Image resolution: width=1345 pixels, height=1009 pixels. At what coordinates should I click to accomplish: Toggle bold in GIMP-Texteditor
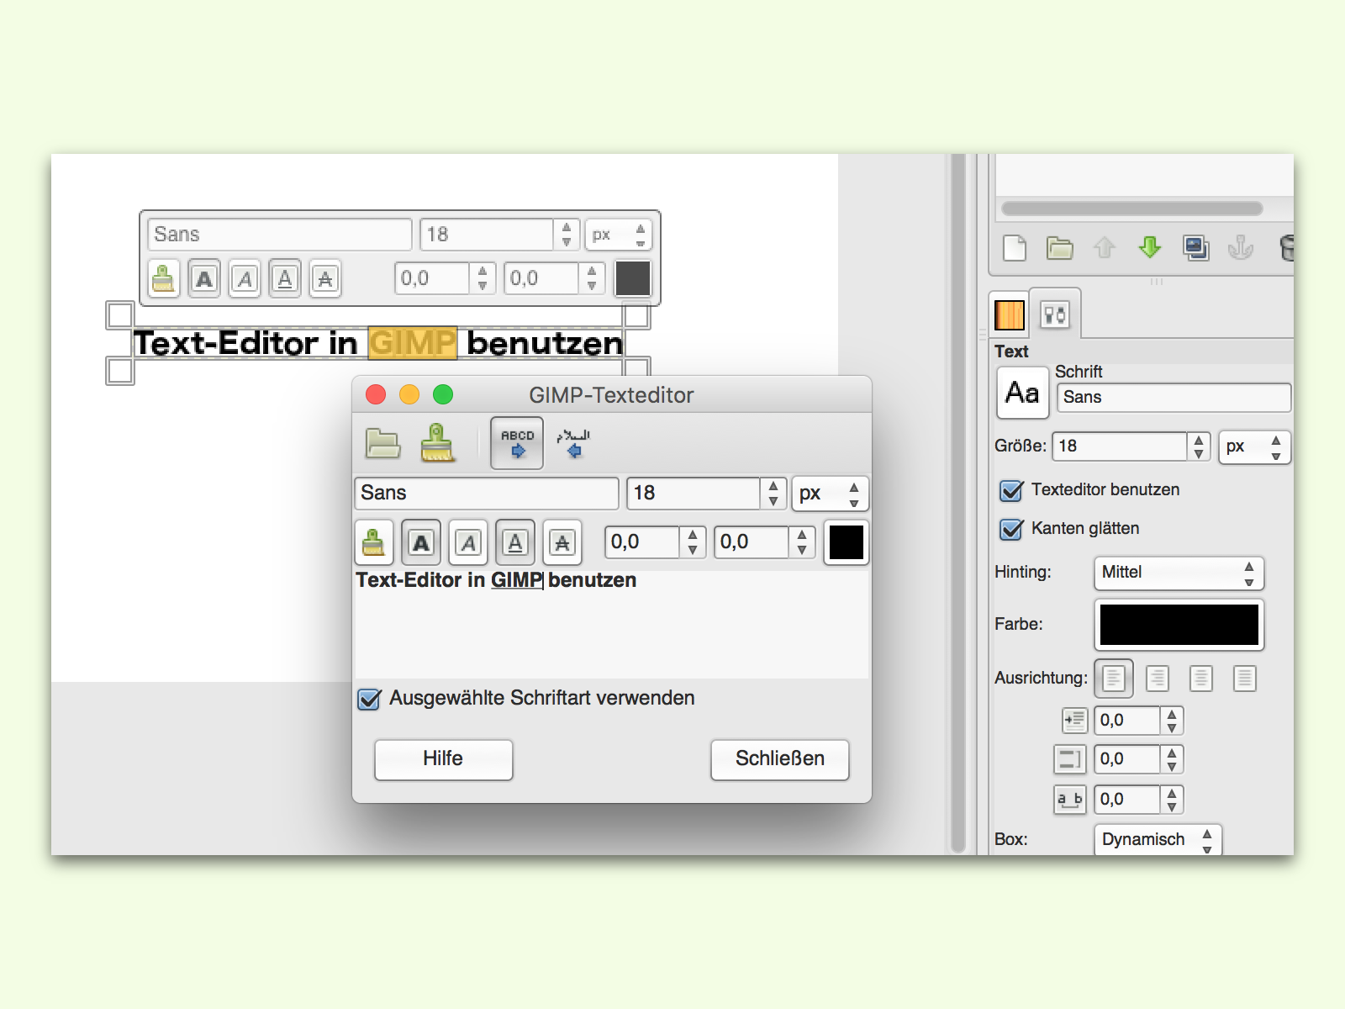(x=421, y=542)
